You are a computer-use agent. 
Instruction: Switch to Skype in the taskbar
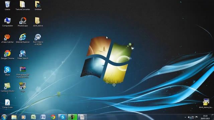tap(63, 117)
